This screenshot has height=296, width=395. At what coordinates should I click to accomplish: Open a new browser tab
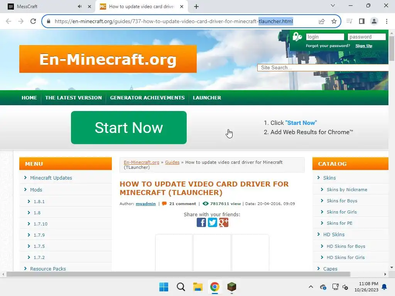tap(196, 7)
